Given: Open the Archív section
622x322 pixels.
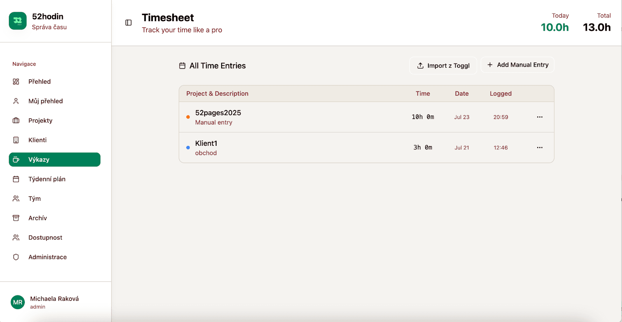Looking at the screenshot, I should 37,218.
